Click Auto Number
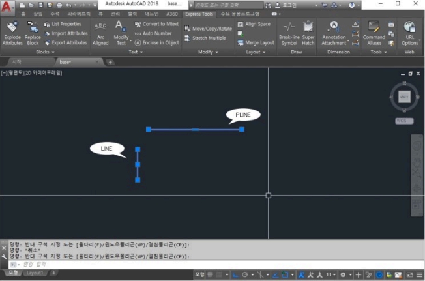Image resolution: width=425 pixels, height=281 pixels. 153,33
